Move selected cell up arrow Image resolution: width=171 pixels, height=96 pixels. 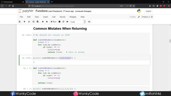pyautogui.click(x=43, y=22)
